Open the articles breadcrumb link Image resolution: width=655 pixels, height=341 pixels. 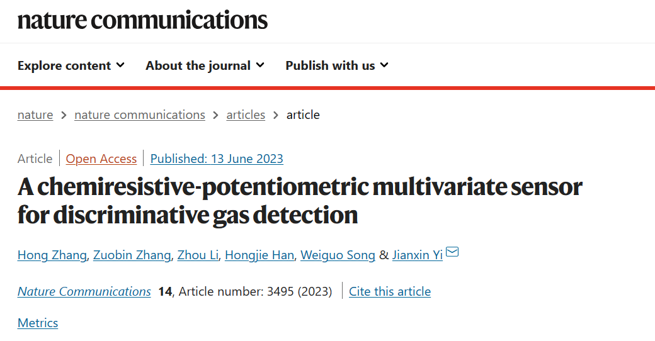[x=246, y=115]
